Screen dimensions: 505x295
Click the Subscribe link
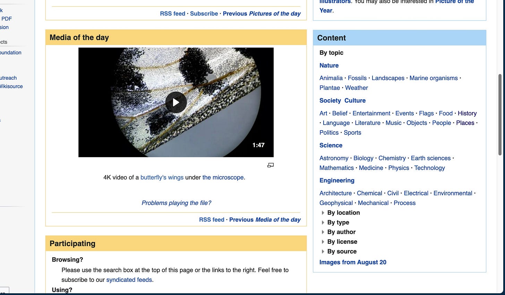click(x=204, y=14)
